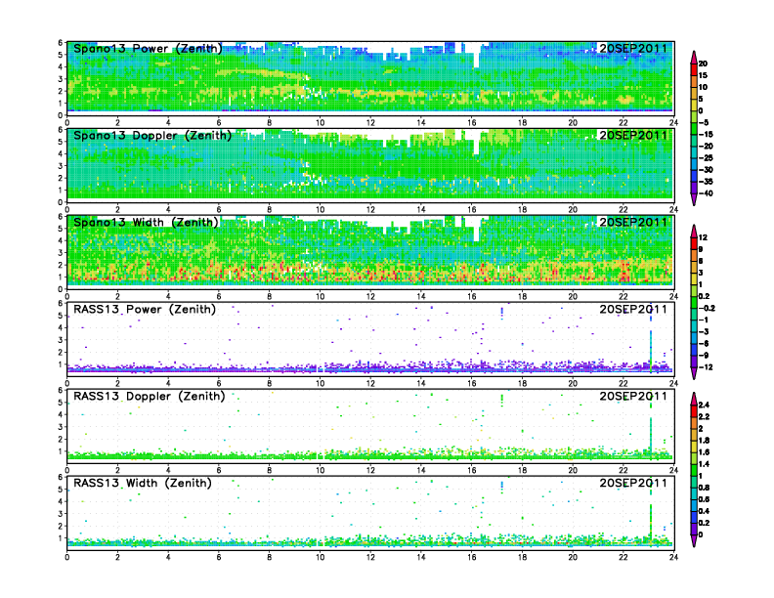
Task: Click hour 24 on the RASS13 Width x-axis
Action: [673, 556]
